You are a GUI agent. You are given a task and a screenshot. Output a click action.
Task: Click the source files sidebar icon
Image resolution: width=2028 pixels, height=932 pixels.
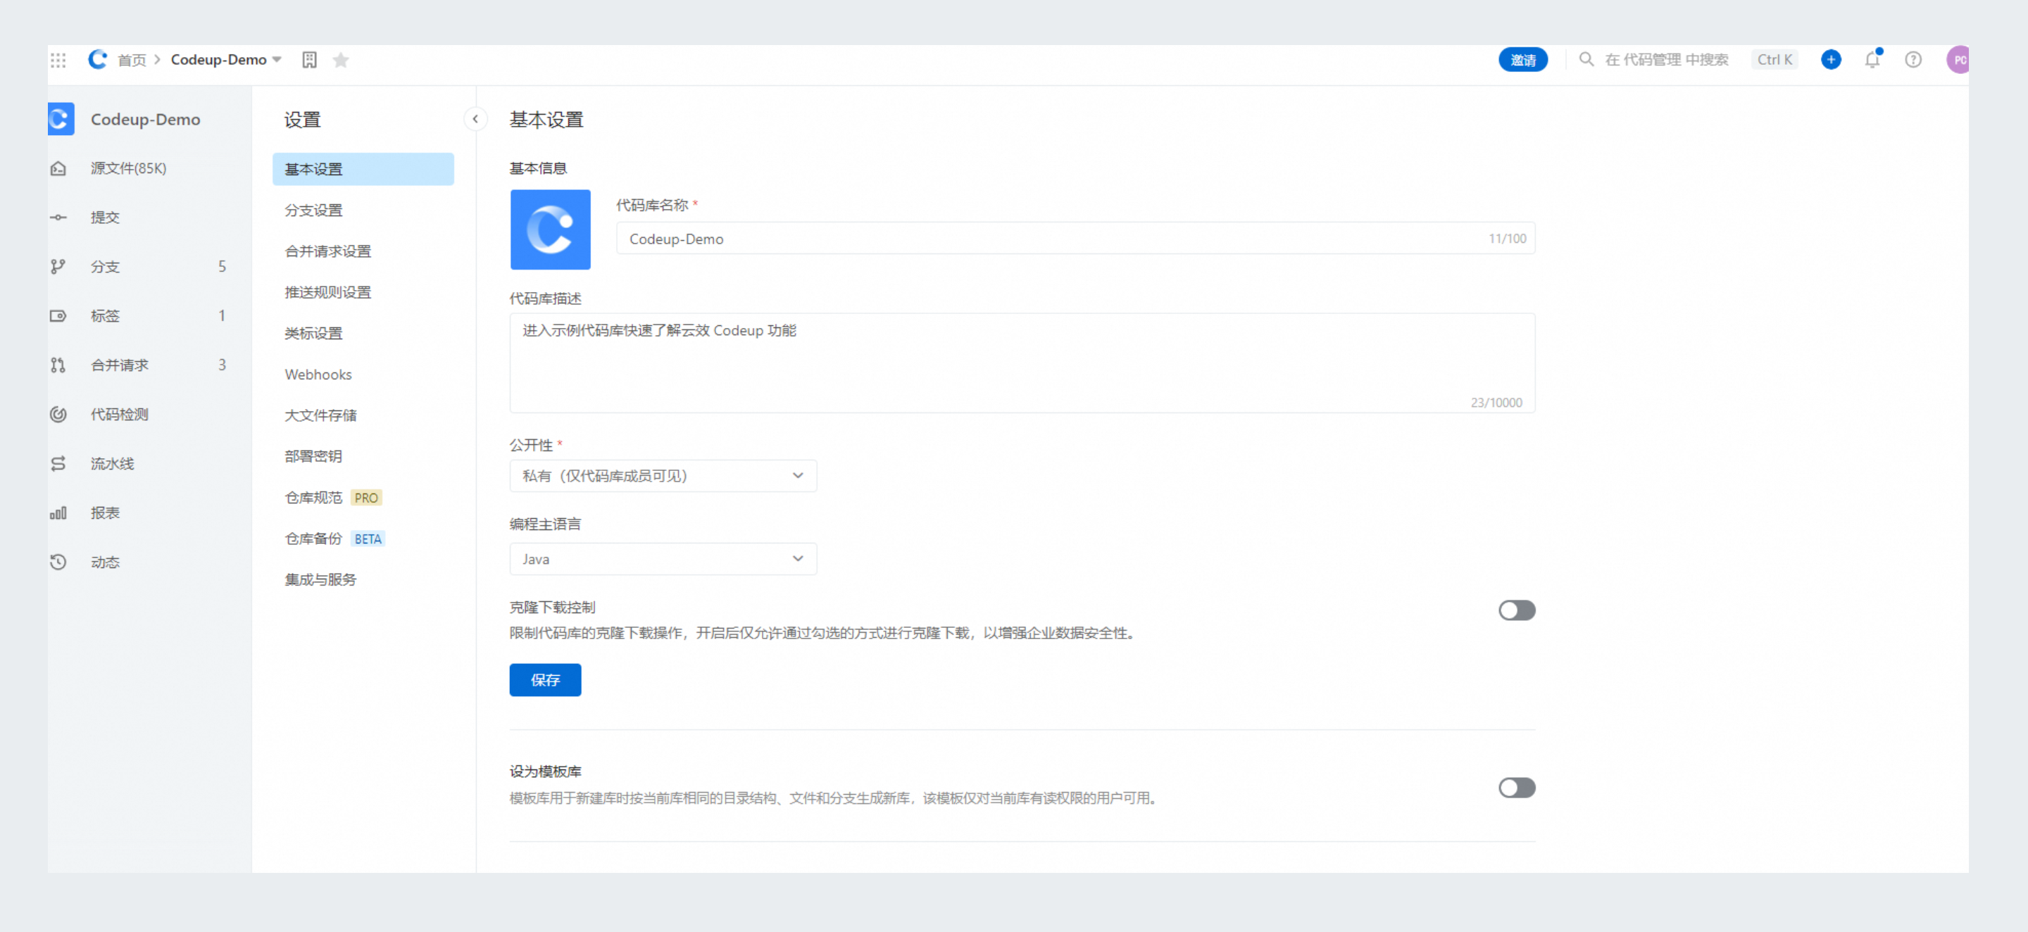coord(58,168)
